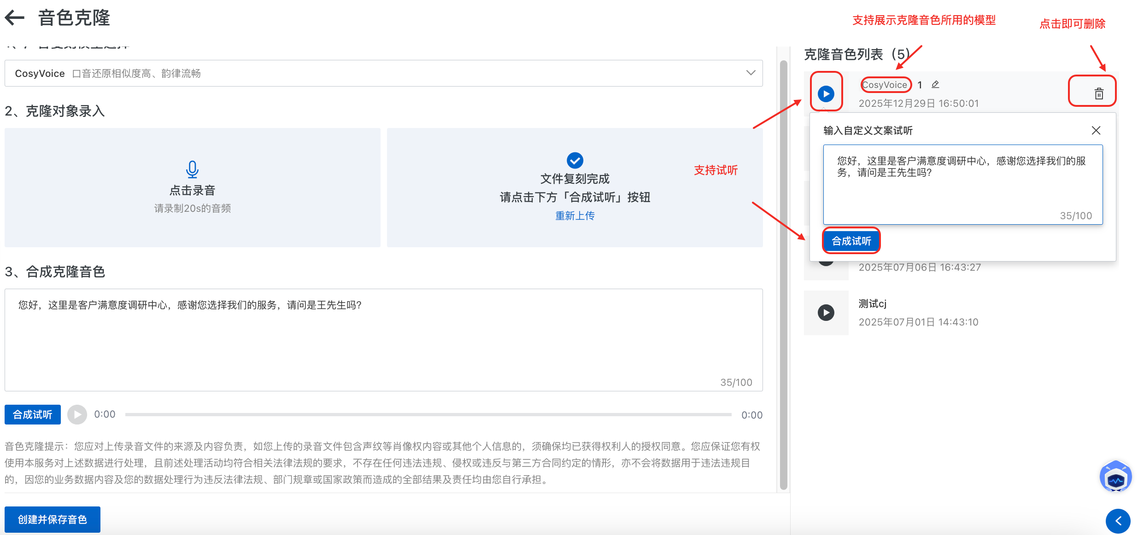The image size is (1138, 535).
Task: Click the microphone icon to record audio
Action: point(192,169)
